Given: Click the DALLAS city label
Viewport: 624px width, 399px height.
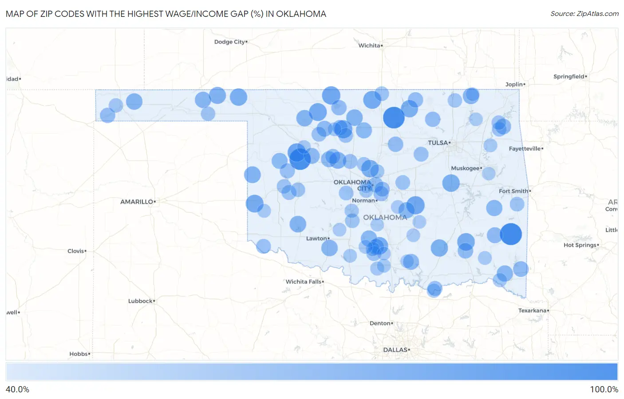Looking at the screenshot, I should point(395,350).
